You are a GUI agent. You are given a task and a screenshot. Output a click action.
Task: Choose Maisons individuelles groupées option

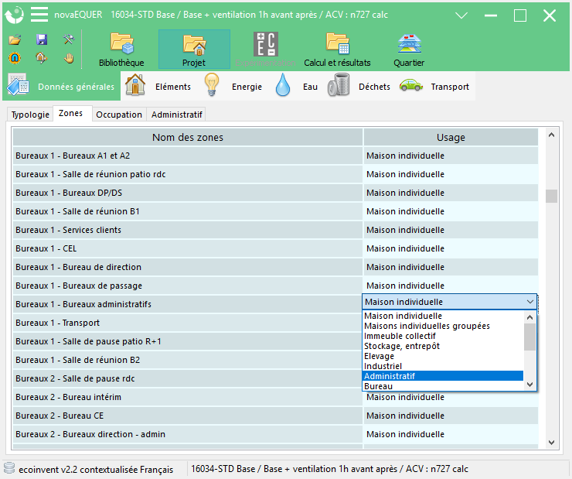coord(443,326)
